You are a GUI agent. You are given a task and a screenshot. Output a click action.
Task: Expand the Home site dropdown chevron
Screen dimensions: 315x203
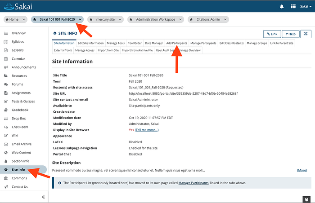pos(24,19)
